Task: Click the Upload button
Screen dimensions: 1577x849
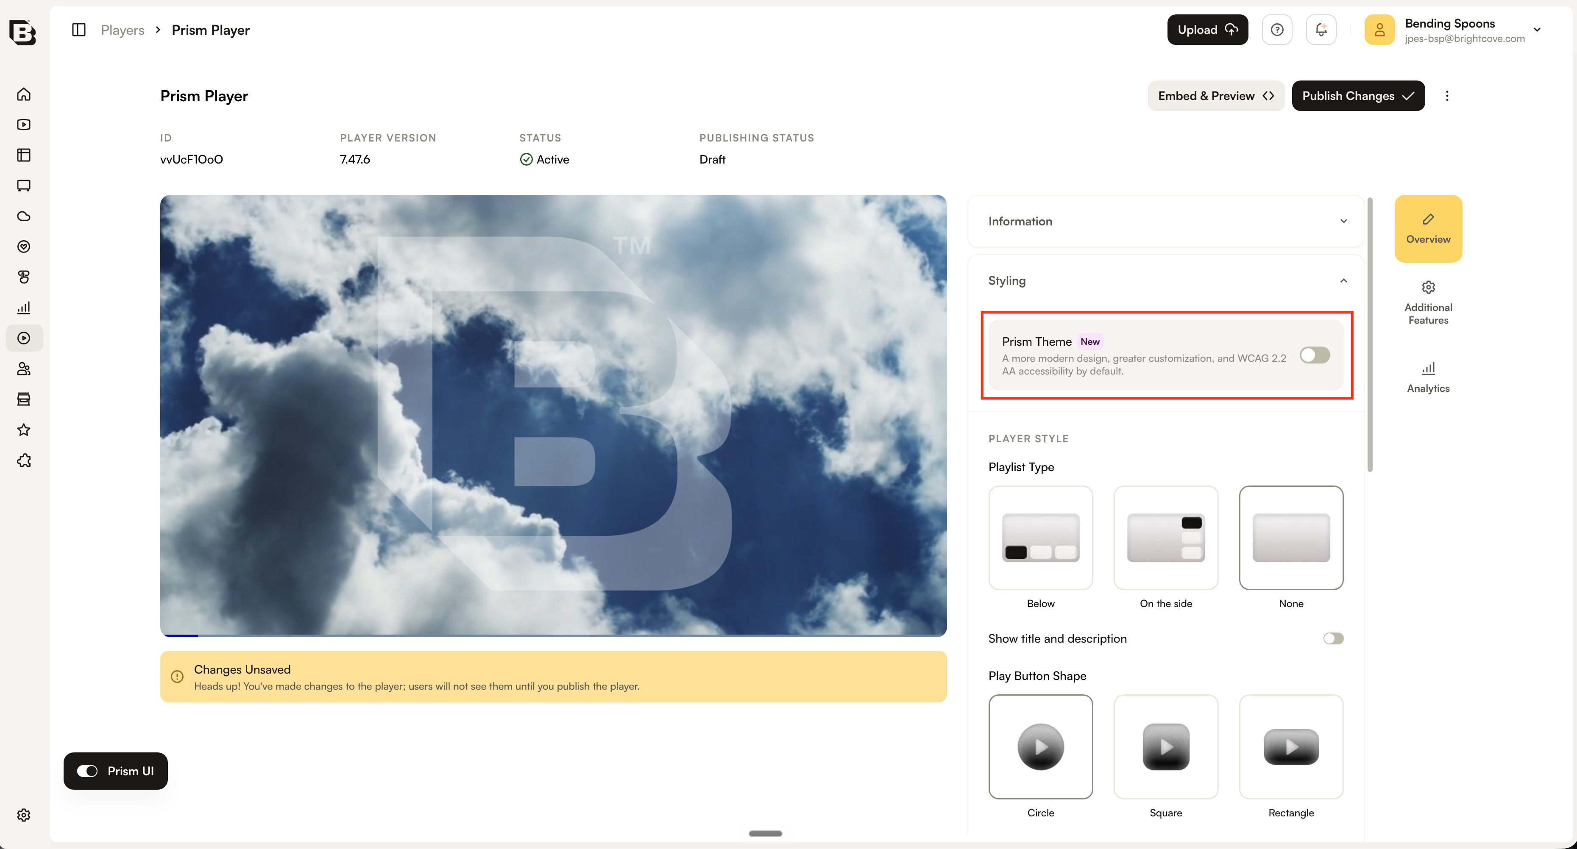Action: [1207, 30]
